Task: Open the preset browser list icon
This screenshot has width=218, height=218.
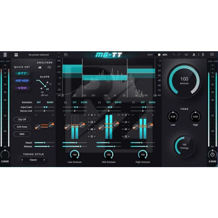Action: coord(16,55)
